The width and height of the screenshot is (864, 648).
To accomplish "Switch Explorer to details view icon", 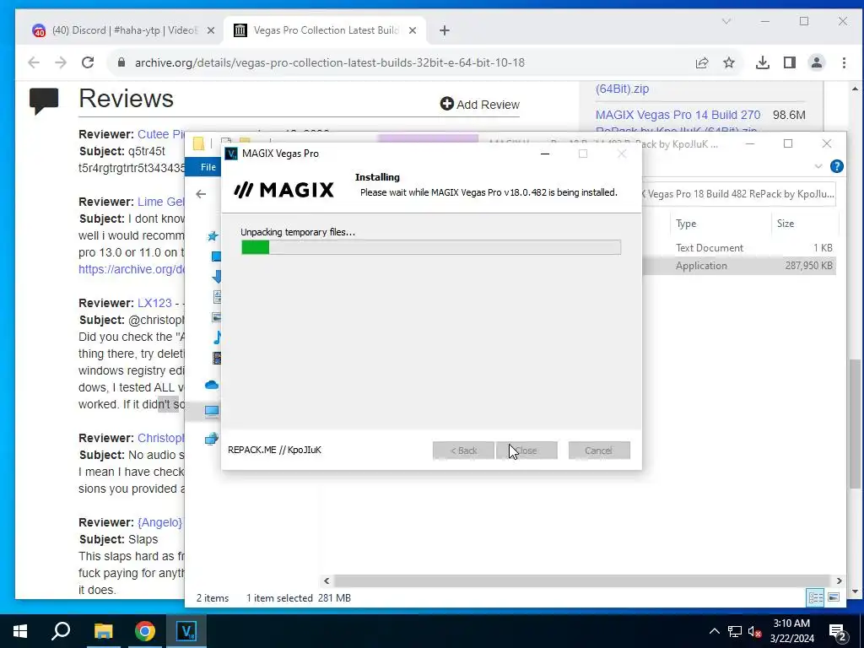I will (816, 598).
